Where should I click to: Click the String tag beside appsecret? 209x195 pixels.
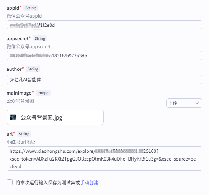point(40,38)
